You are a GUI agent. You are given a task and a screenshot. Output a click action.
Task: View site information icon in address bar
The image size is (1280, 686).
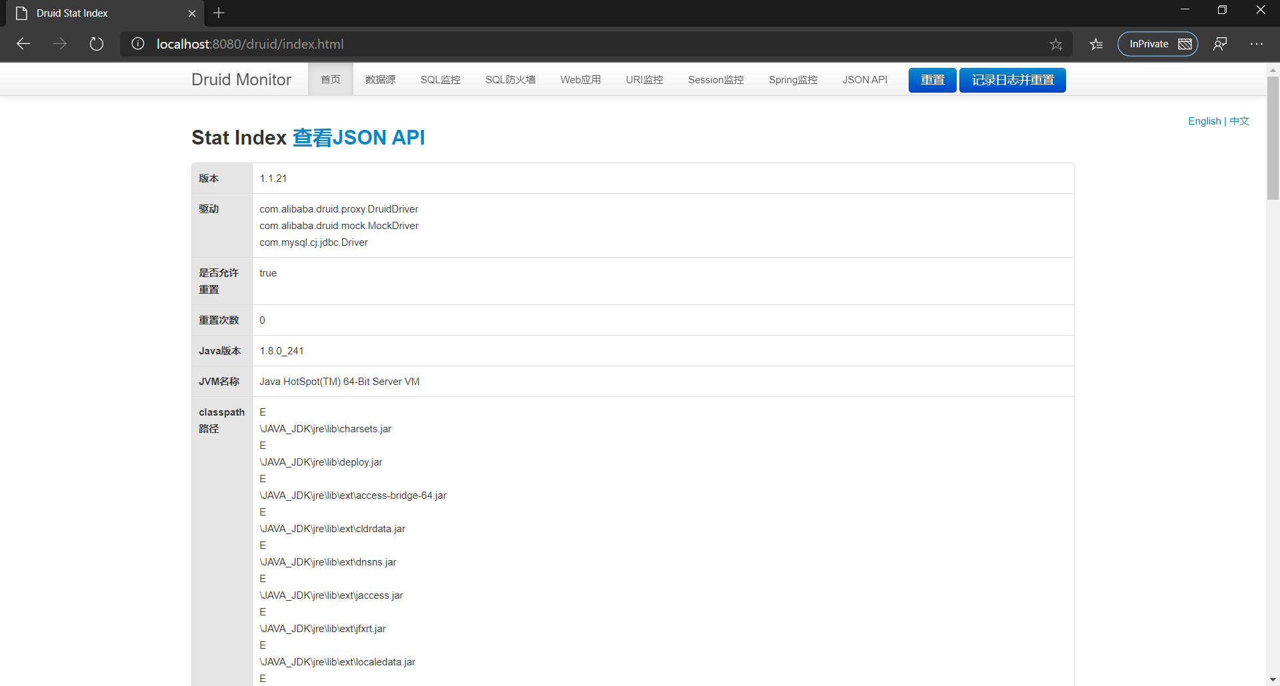pos(138,44)
